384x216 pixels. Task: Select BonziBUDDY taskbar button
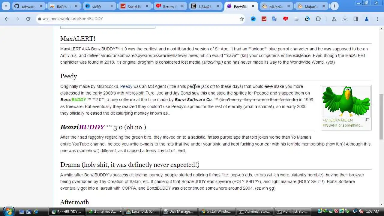point(67,211)
